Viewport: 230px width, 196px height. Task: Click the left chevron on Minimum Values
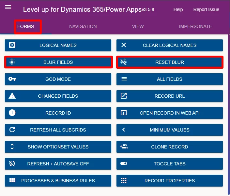tap(124, 130)
